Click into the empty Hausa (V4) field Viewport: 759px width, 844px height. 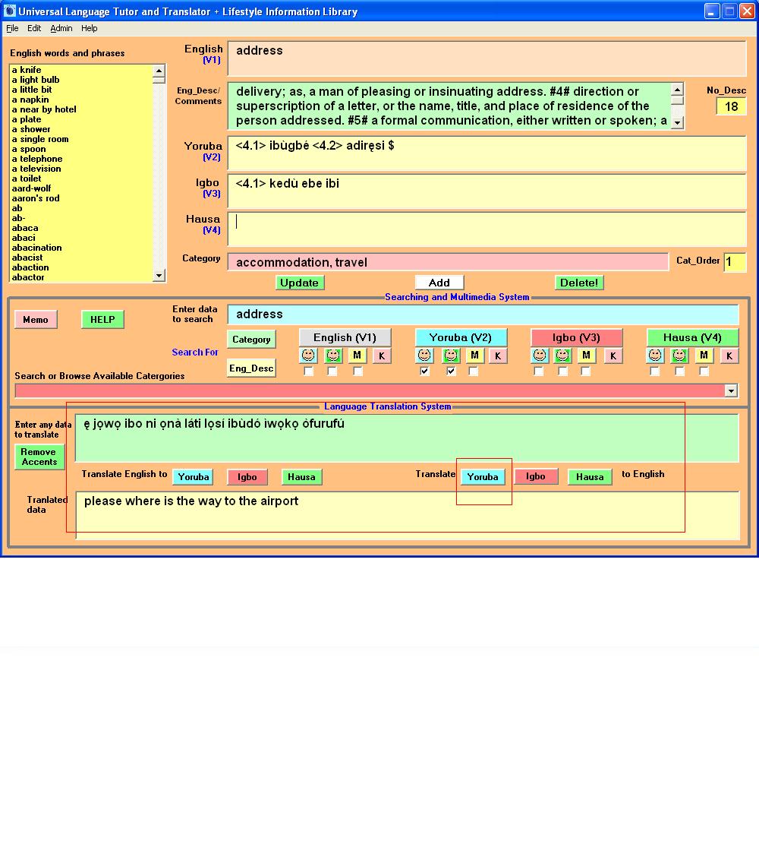click(486, 229)
